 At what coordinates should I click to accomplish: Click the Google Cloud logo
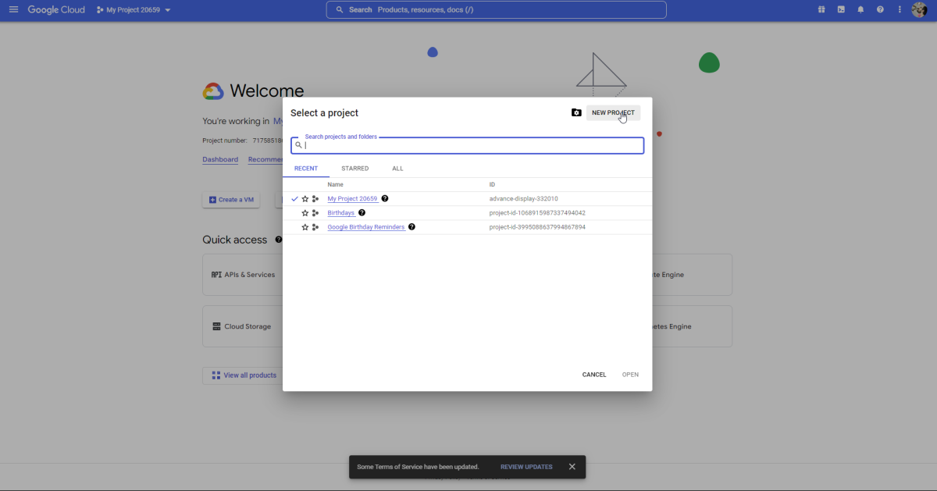click(x=56, y=9)
